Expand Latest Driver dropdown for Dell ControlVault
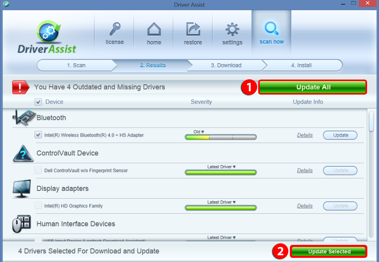The height and width of the screenshot is (262, 379). (x=221, y=167)
